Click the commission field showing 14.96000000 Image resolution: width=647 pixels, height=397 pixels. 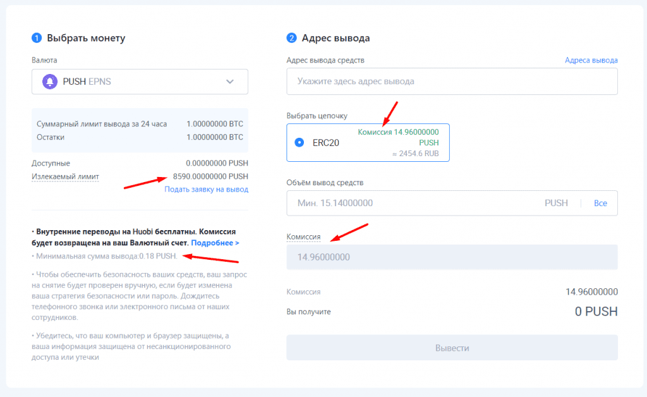pyautogui.click(x=452, y=257)
